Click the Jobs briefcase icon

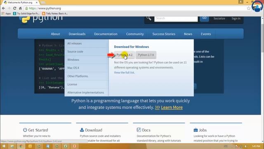tap(196, 130)
